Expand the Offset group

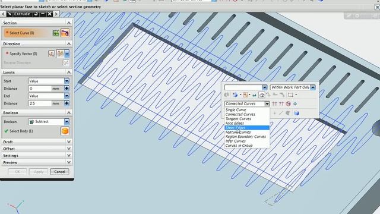click(x=69, y=149)
